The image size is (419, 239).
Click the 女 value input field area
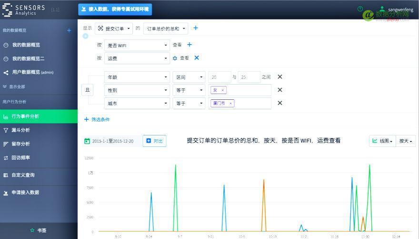click(x=239, y=90)
